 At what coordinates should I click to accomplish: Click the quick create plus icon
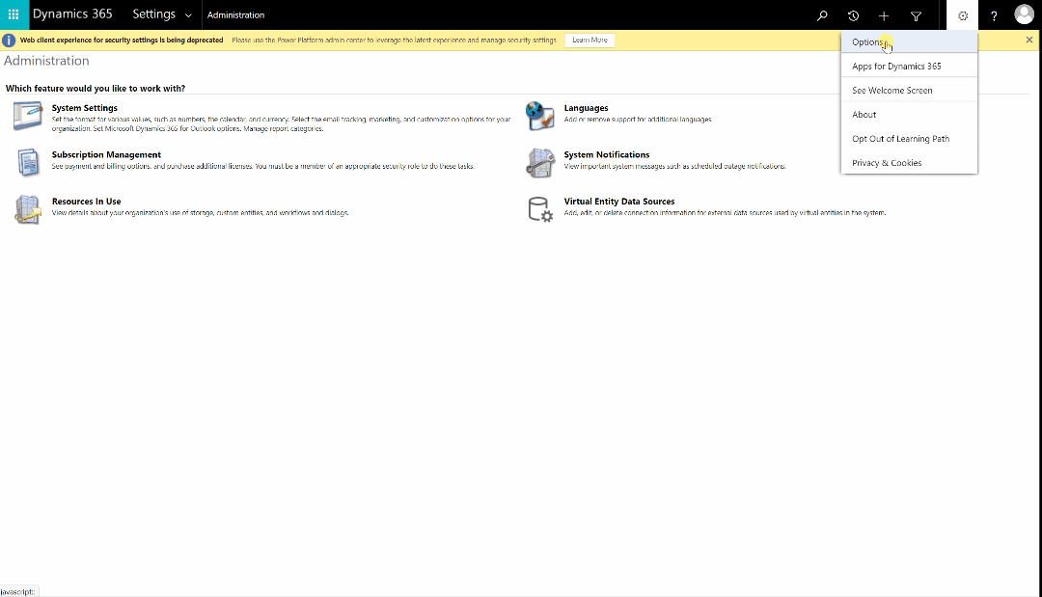[x=884, y=14]
